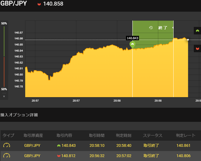This screenshot has height=161, width=201.
Task: Click the 判定レート column header
Action: [x=186, y=135]
